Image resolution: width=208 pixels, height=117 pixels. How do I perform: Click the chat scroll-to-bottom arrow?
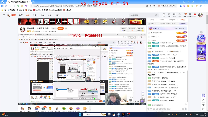(186, 105)
